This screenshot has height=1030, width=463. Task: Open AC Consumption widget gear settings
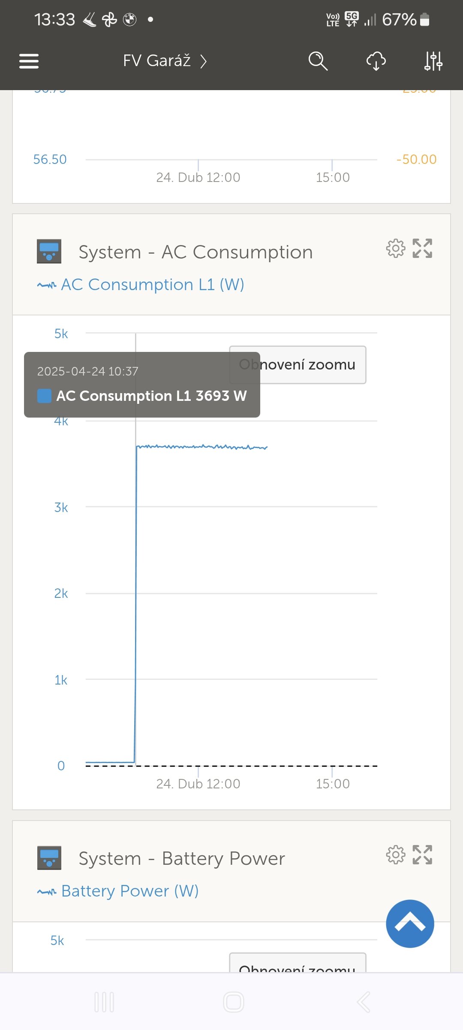tap(395, 248)
